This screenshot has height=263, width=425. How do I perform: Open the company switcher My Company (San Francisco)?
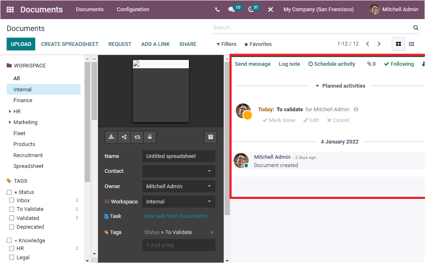[318, 10]
